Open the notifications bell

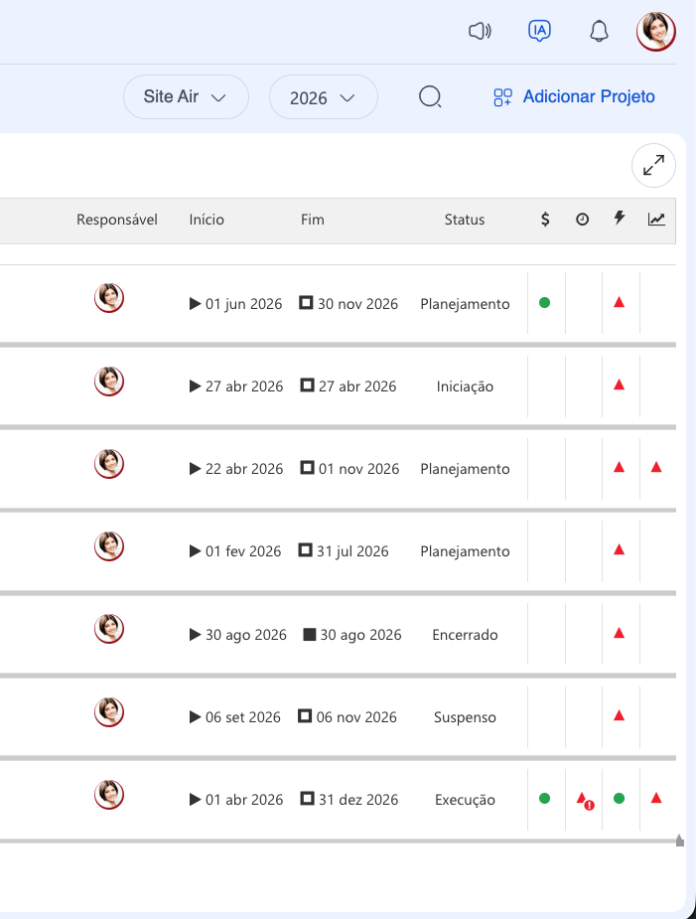[x=599, y=31]
